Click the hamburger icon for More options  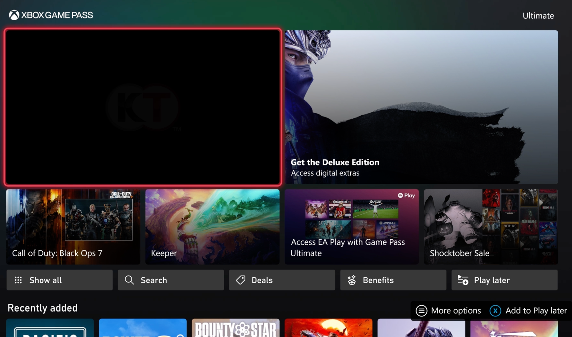422,311
